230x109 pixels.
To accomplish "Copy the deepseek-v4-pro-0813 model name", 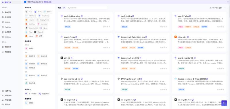I will [x=140, y=58].
